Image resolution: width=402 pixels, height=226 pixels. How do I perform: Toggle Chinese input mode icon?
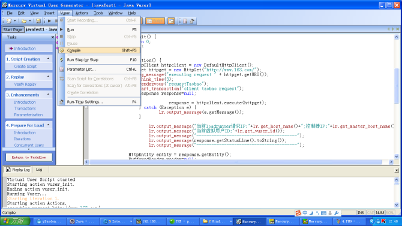tap(305, 213)
